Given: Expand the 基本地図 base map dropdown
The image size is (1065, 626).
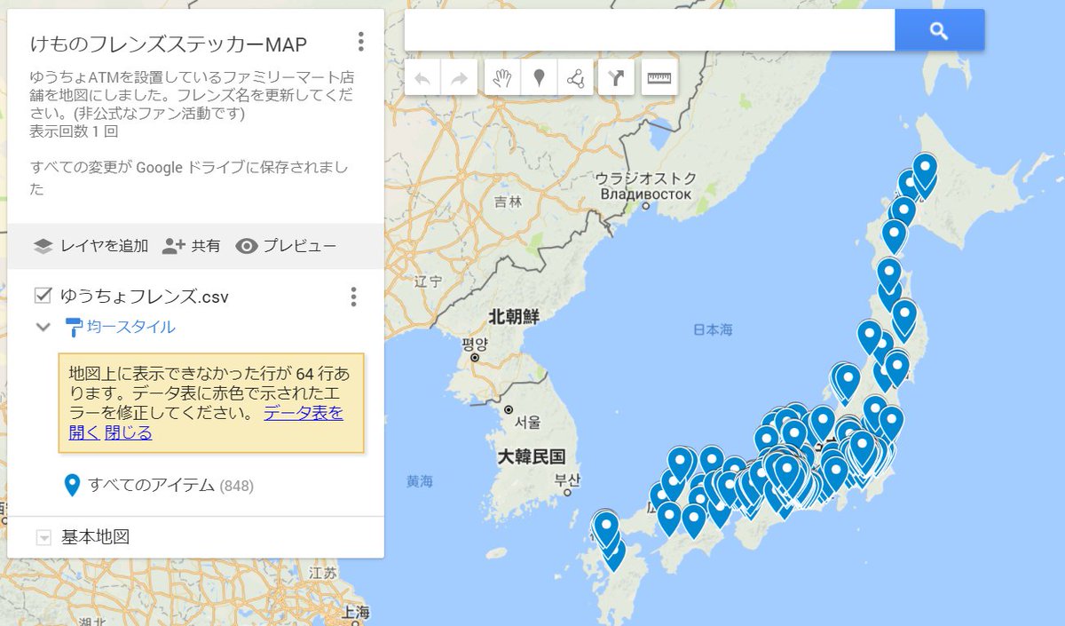Looking at the screenshot, I should tap(43, 537).
